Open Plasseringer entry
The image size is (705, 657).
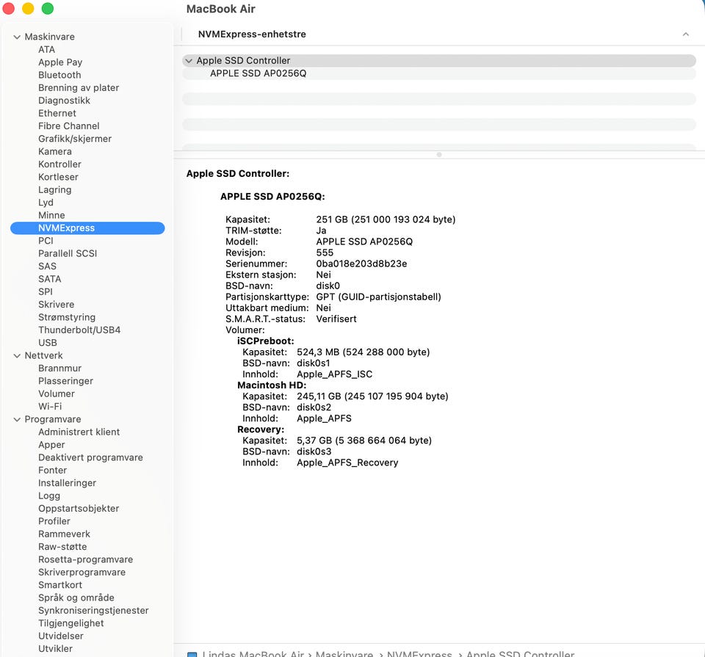(65, 381)
